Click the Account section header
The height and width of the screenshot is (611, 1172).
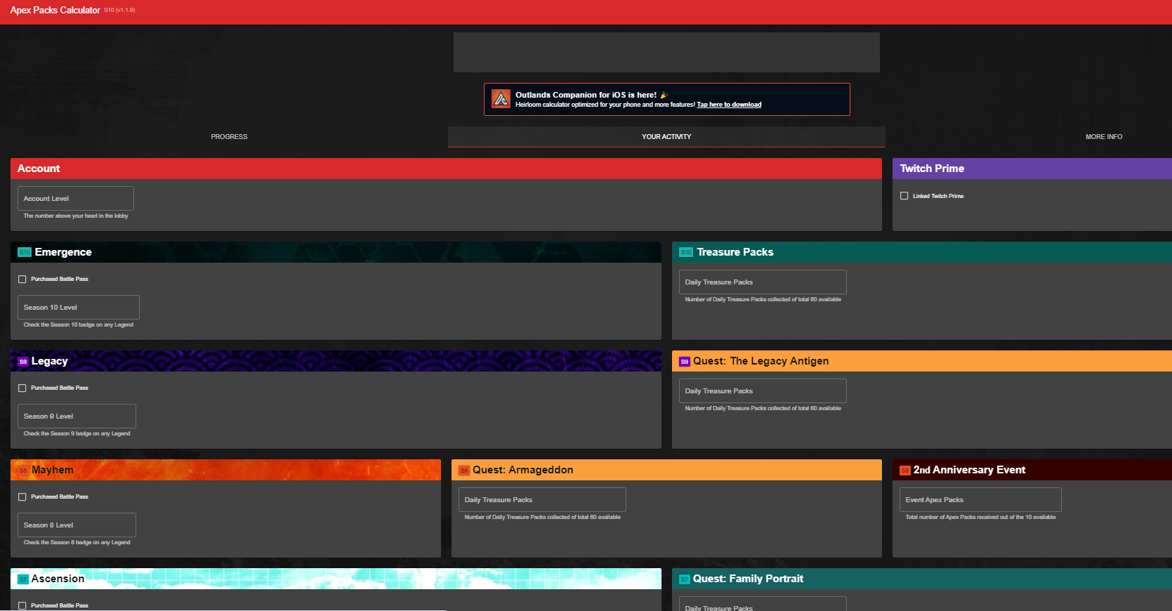pyautogui.click(x=446, y=169)
